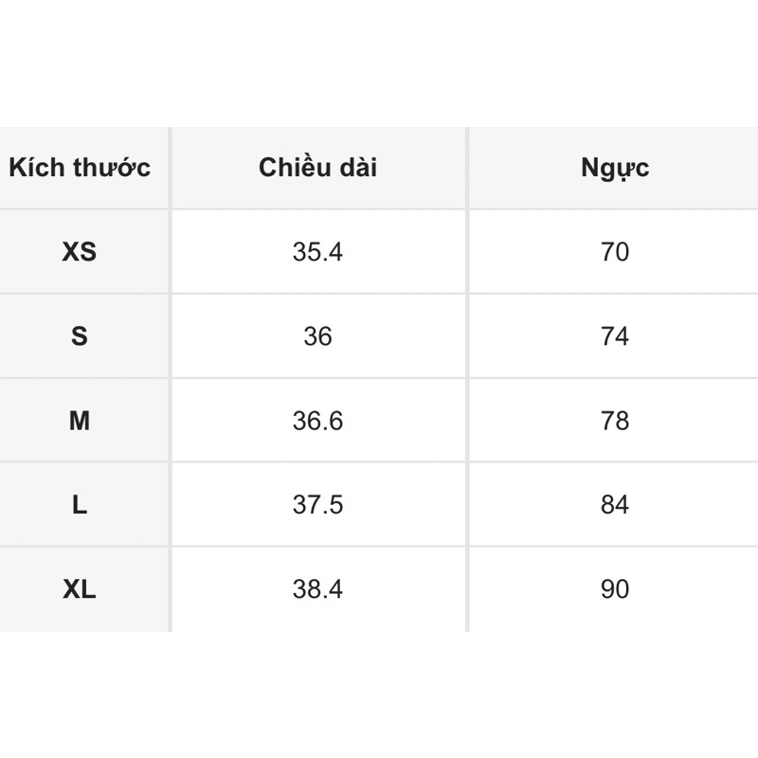This screenshot has height=758, width=758.
Task: Select the XS size row label
Action: [80, 252]
